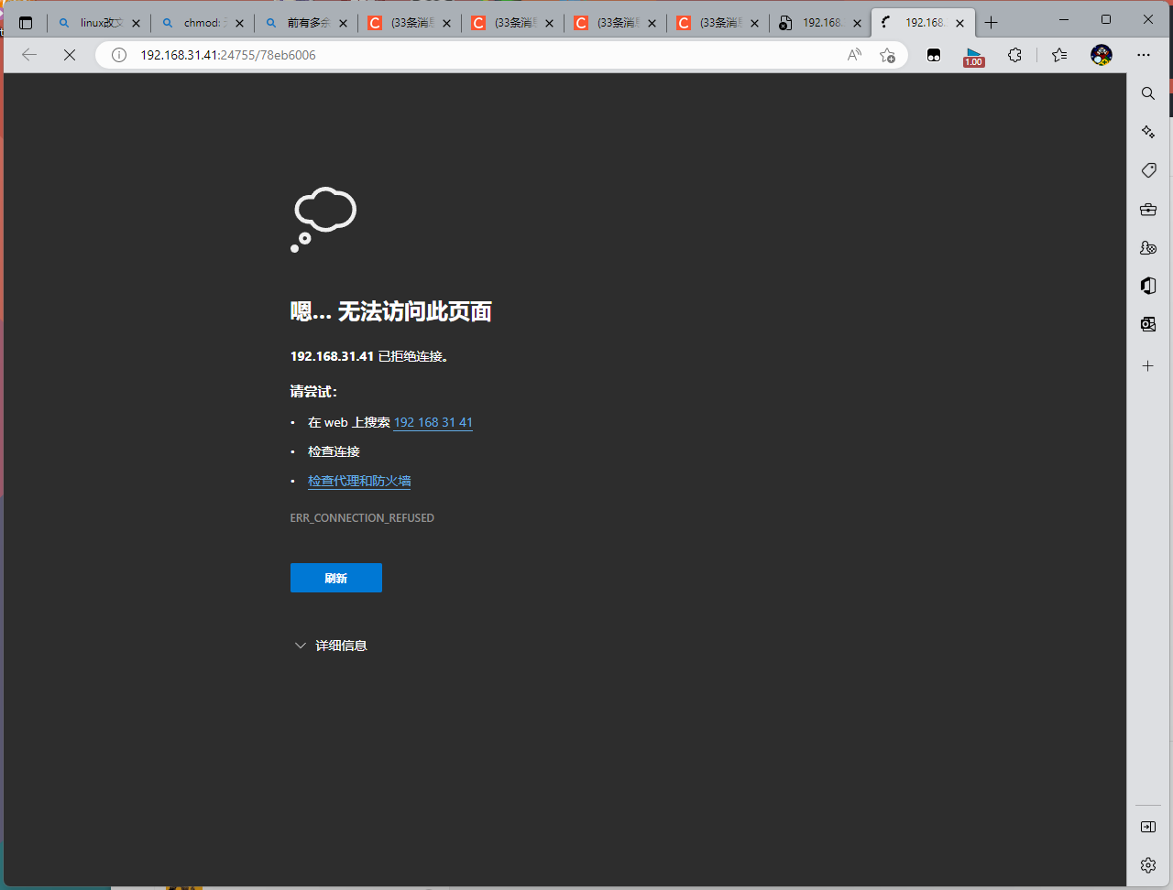
Task: View site information icon in address bar
Action: tap(118, 55)
